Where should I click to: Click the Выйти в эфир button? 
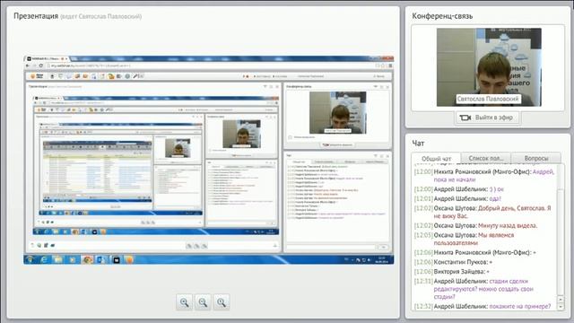[x=487, y=118]
